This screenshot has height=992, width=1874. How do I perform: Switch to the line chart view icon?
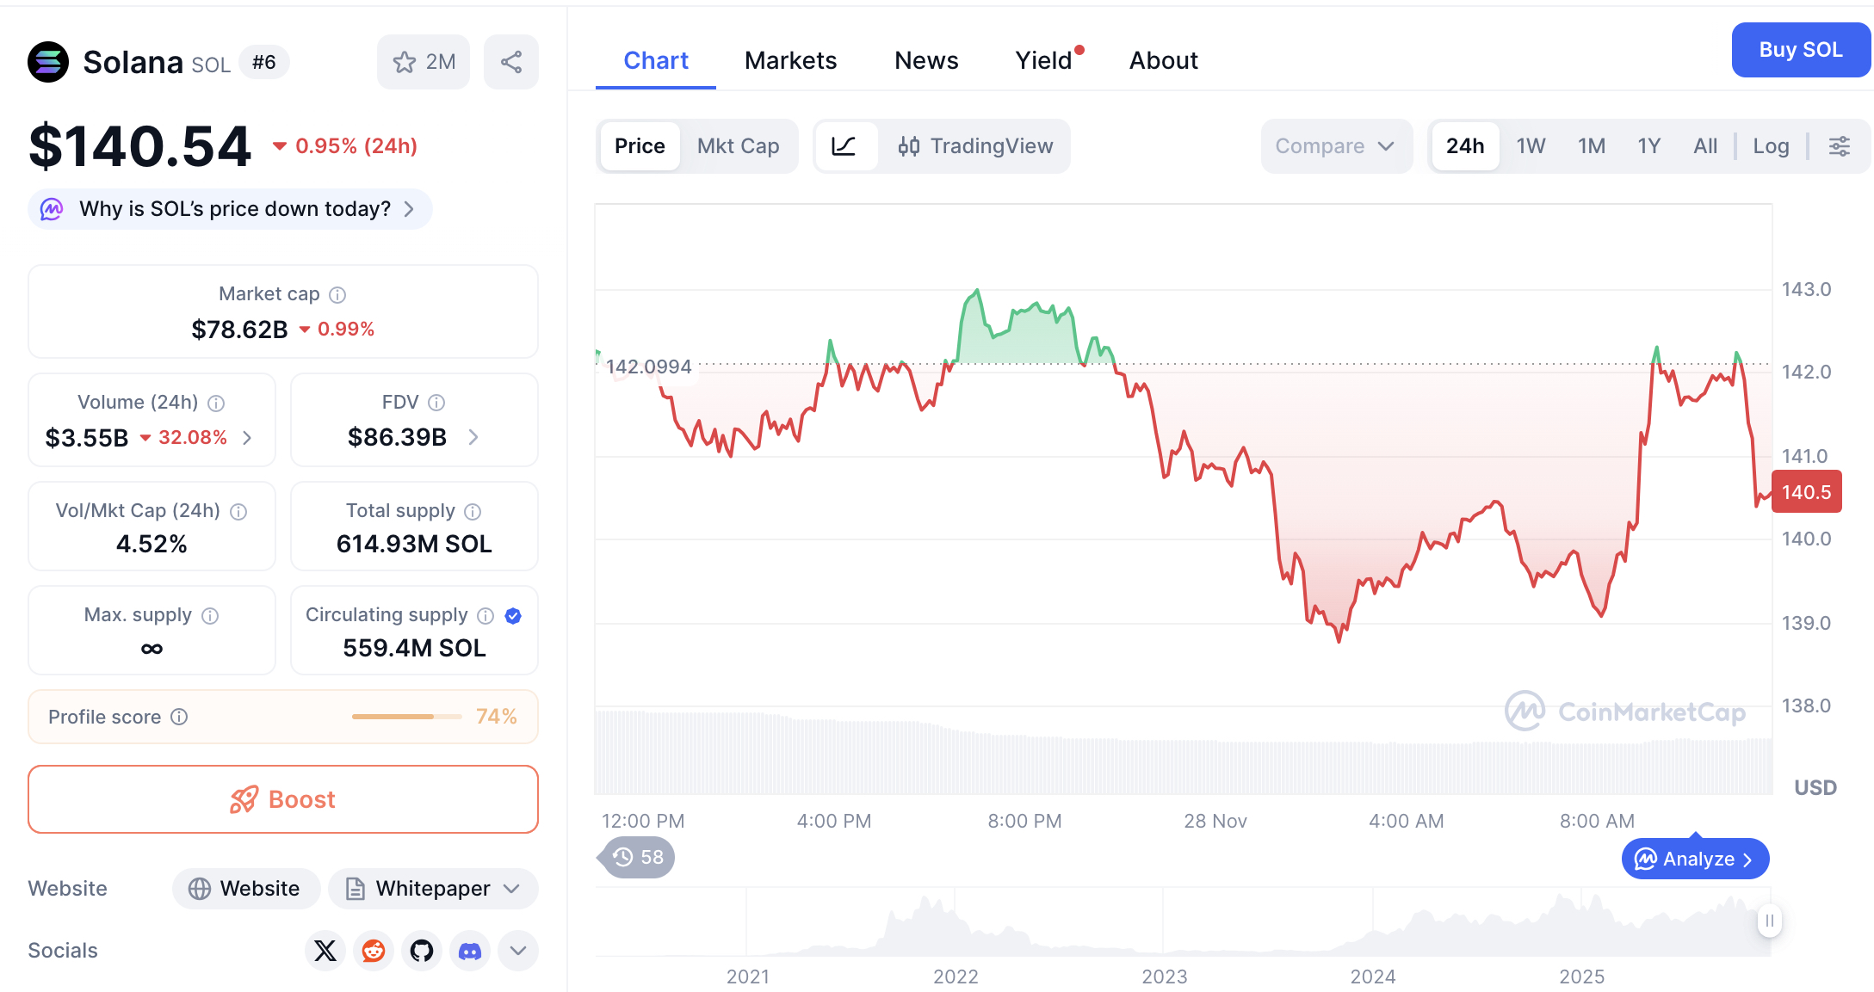click(844, 146)
